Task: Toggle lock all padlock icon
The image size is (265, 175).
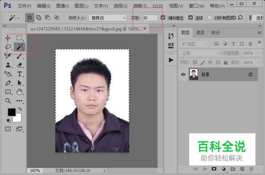Action: pos(226,62)
